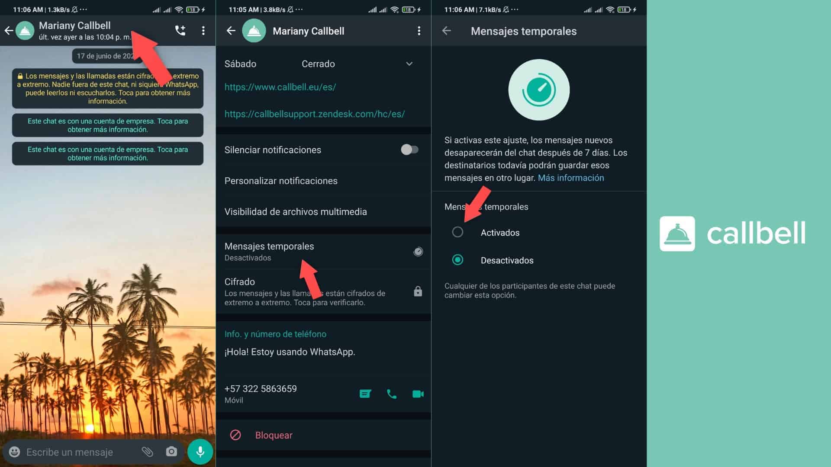Image resolution: width=831 pixels, height=467 pixels.
Task: Open contact info overflow menu
Action: pyautogui.click(x=419, y=31)
